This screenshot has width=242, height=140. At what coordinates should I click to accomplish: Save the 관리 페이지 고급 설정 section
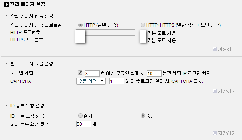pos(224,91)
